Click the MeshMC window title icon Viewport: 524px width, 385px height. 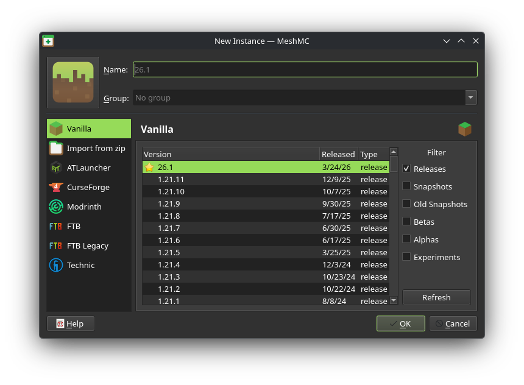pos(48,41)
